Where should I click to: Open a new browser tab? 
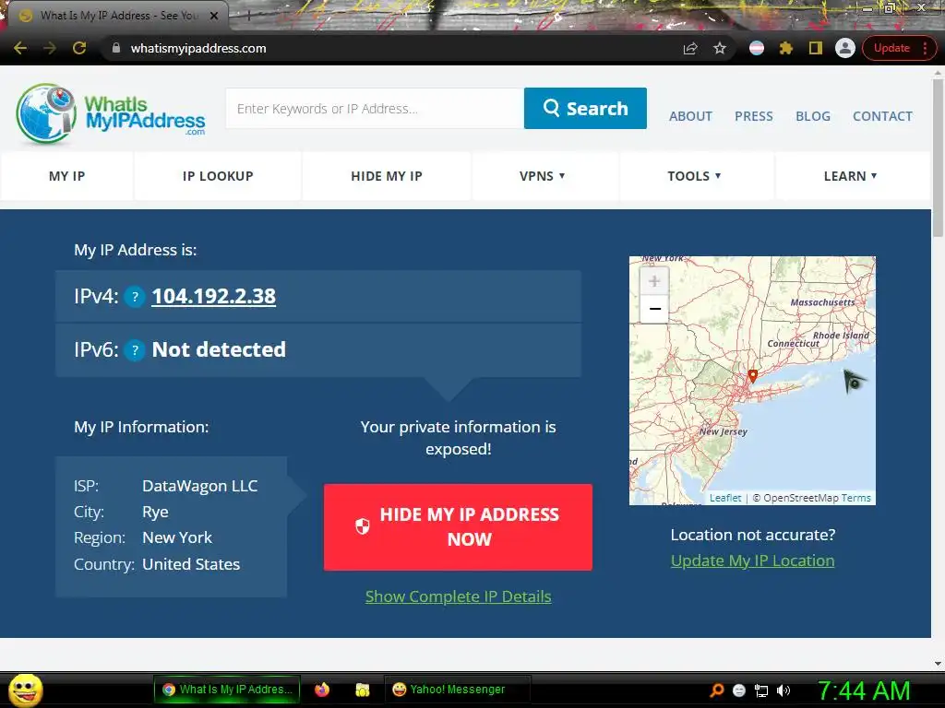247,16
